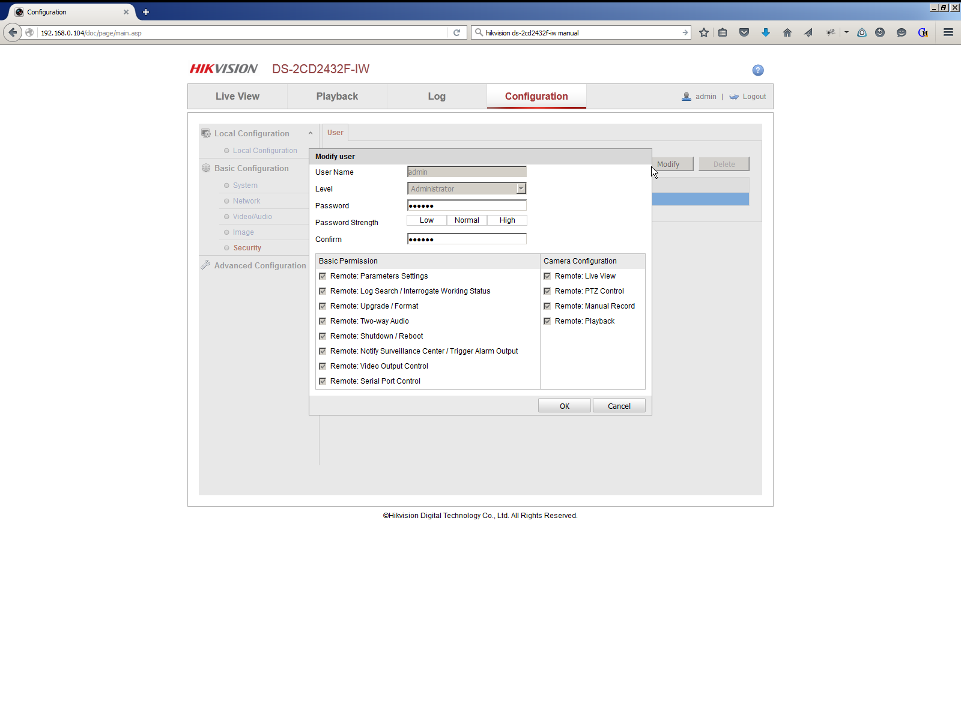
Task: Toggle Remote: Shutdown / Reboot checkbox
Action: [323, 336]
